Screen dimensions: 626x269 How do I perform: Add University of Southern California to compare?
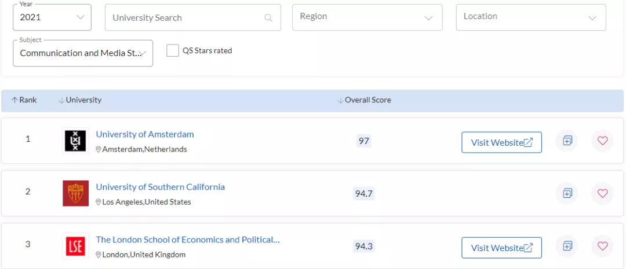[567, 193]
